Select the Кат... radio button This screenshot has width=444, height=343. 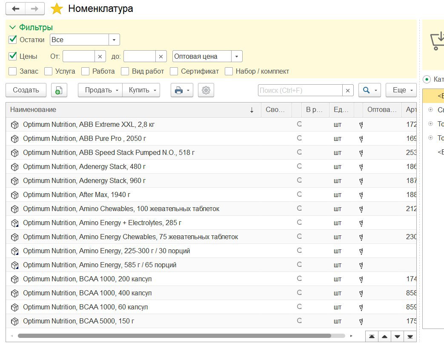(x=427, y=80)
